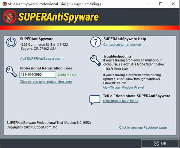
Task: Click the key icon for registration code
Action: tap(11, 71)
